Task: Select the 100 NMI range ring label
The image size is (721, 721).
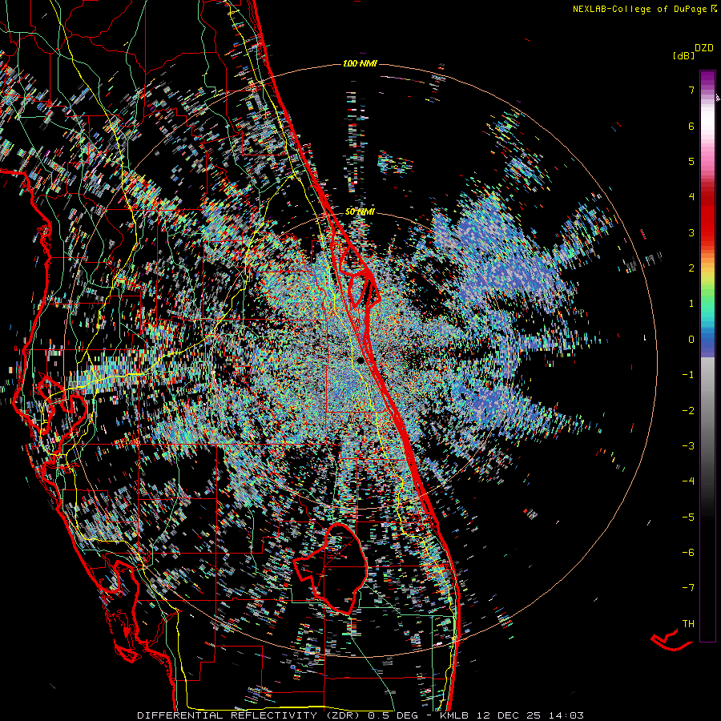Action: click(x=360, y=63)
